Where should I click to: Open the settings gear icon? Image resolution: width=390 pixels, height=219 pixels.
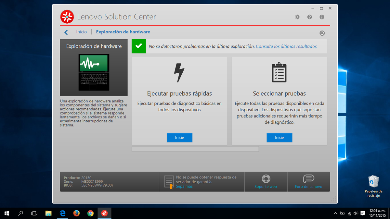pyautogui.click(x=297, y=17)
